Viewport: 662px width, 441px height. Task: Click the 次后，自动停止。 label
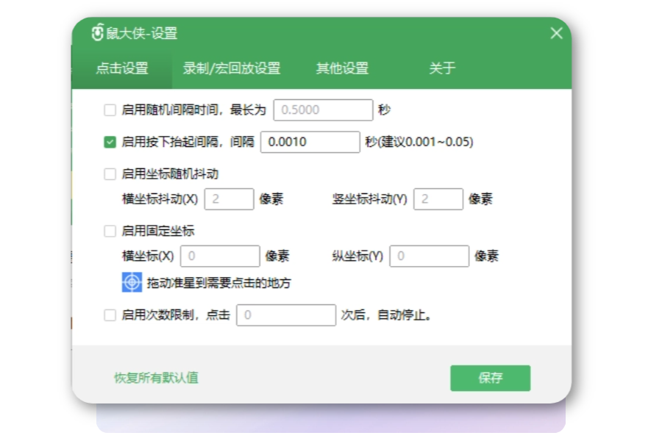(386, 315)
